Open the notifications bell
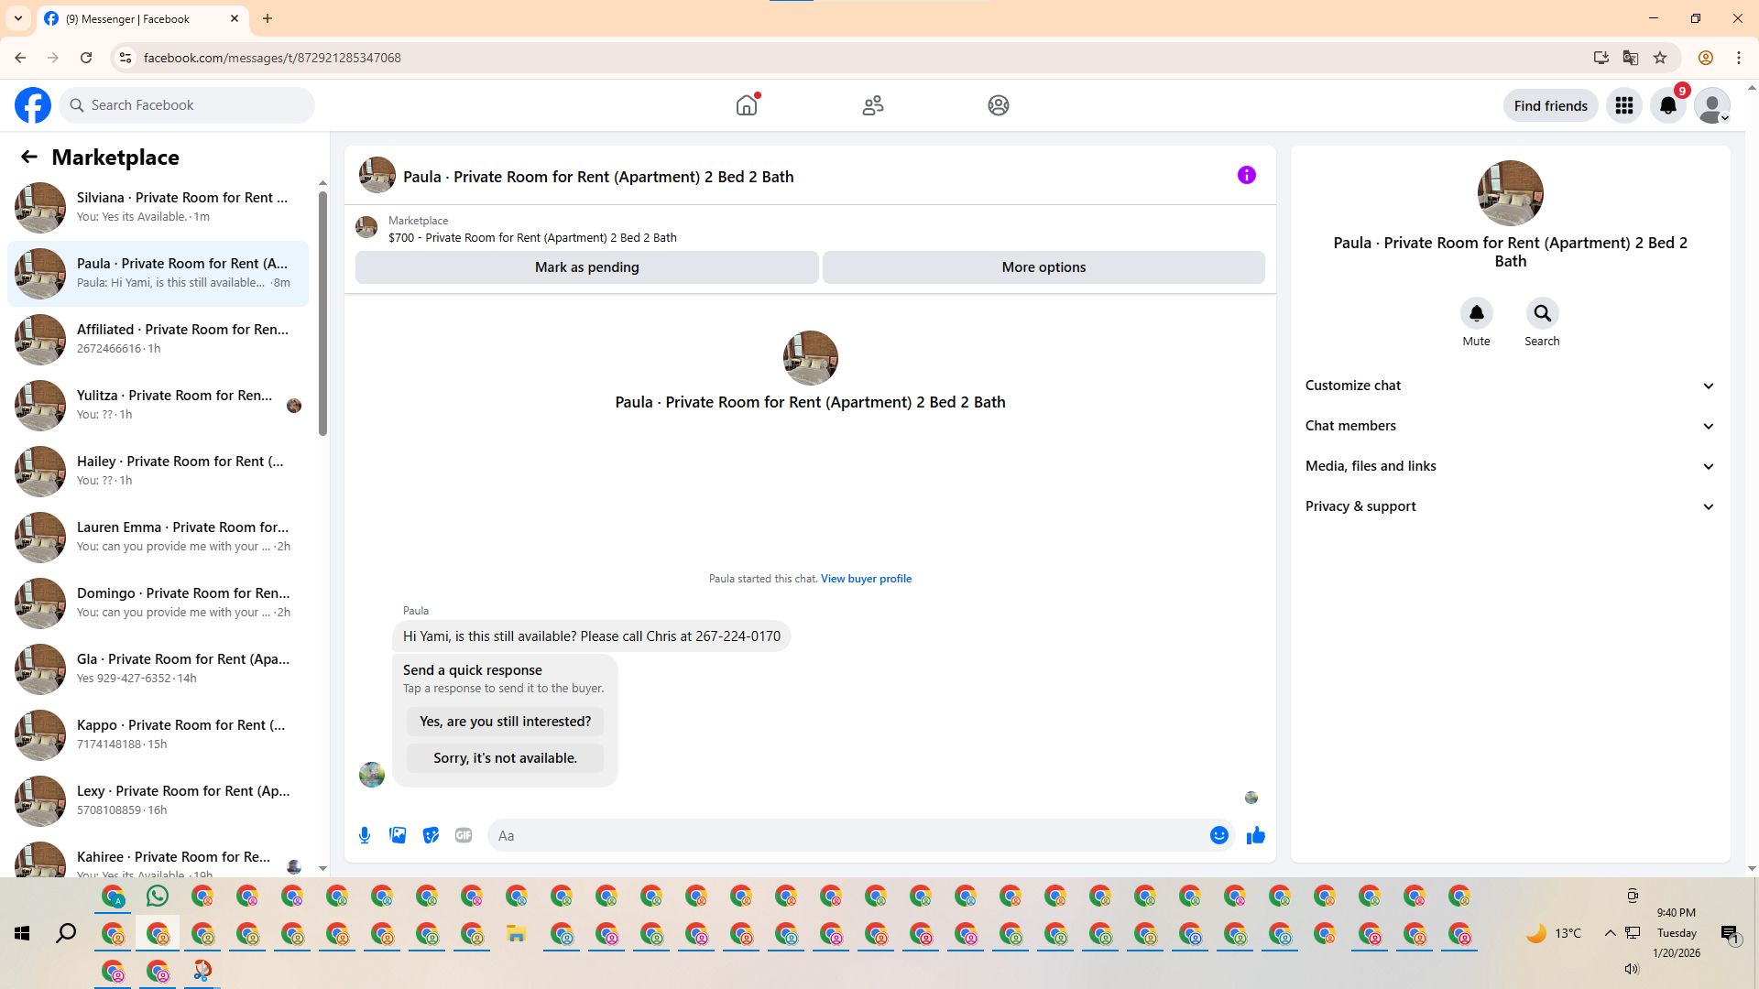This screenshot has height=989, width=1759. tap(1668, 105)
